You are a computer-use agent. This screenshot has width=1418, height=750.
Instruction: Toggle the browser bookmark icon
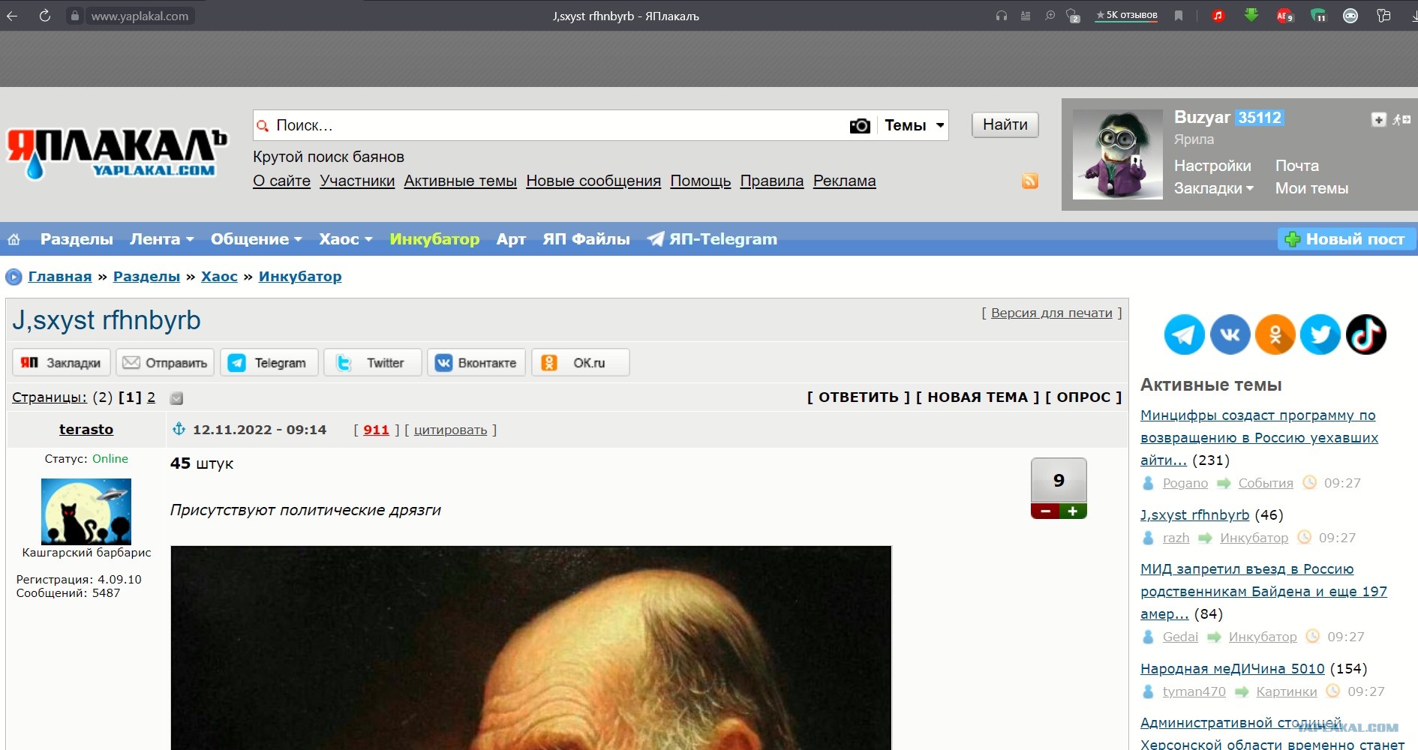(x=1179, y=16)
